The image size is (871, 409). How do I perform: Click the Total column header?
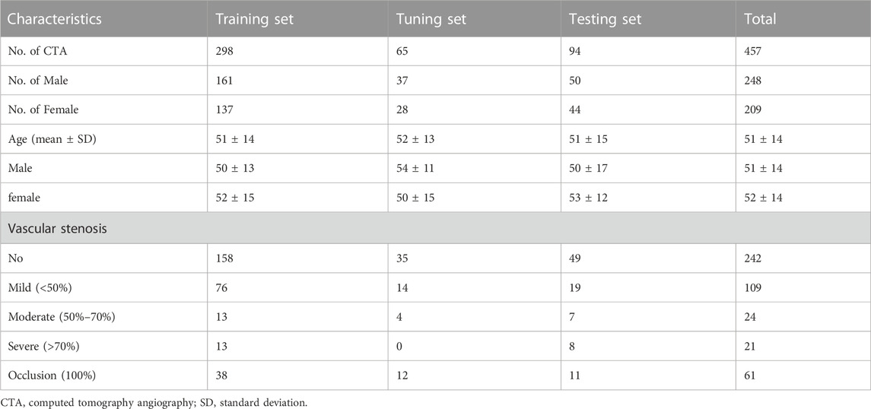point(761,20)
